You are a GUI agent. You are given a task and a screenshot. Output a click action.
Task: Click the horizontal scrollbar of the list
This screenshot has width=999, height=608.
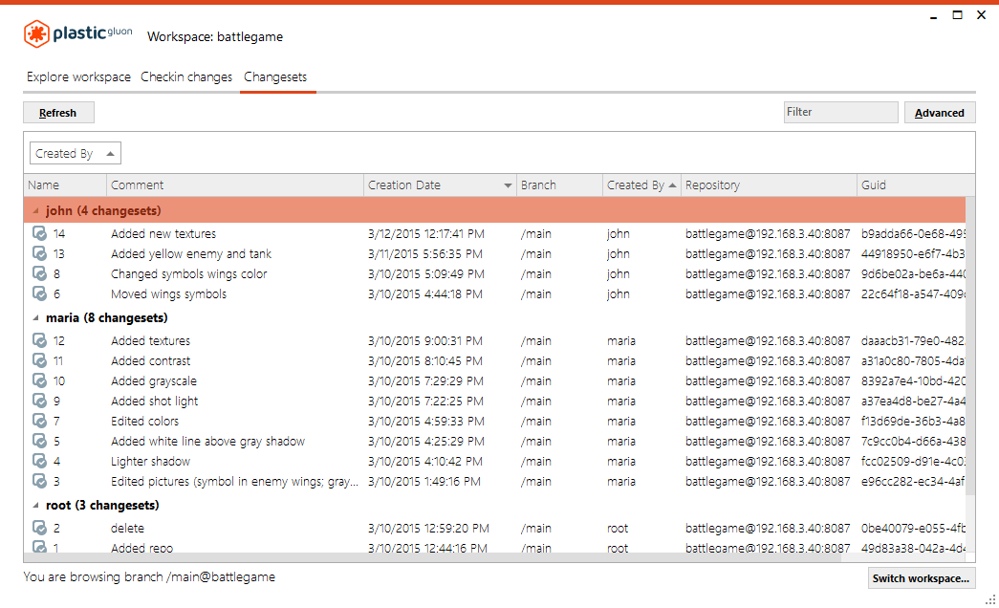(433, 557)
